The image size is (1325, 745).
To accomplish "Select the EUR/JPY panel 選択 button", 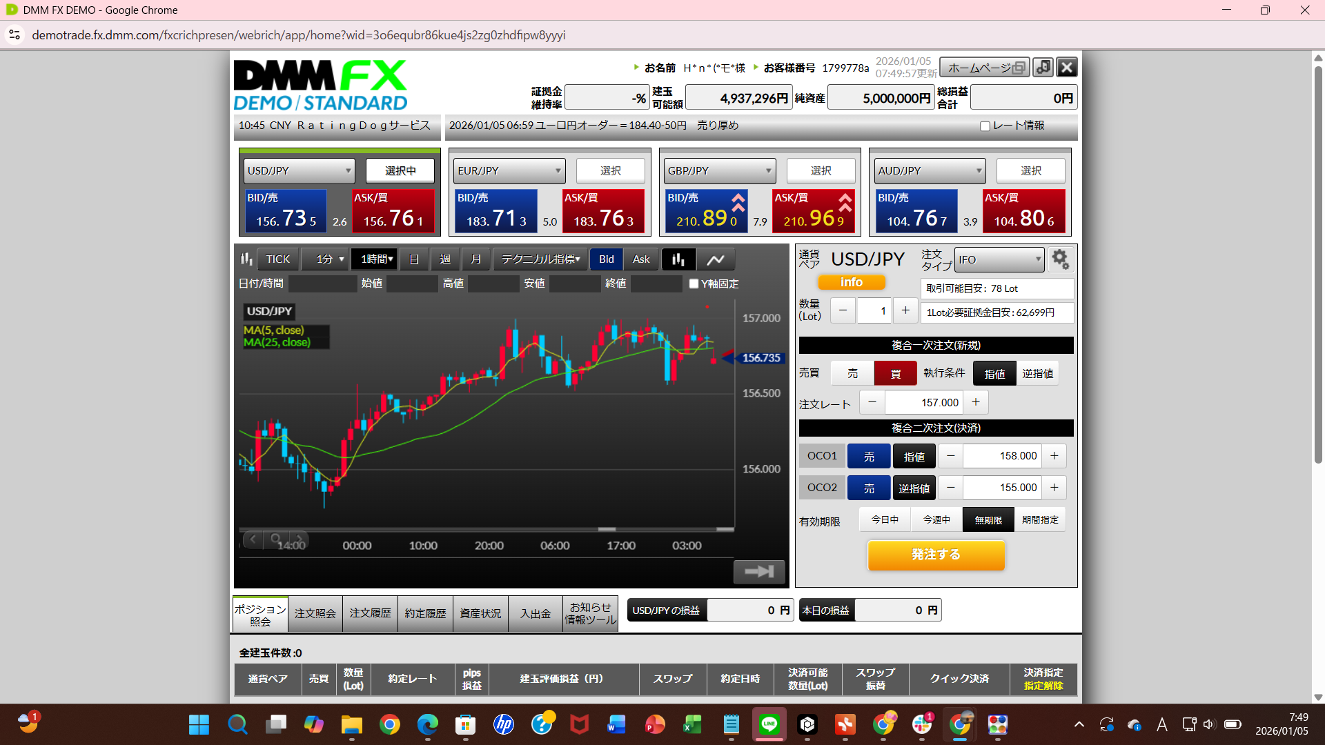I will [610, 170].
